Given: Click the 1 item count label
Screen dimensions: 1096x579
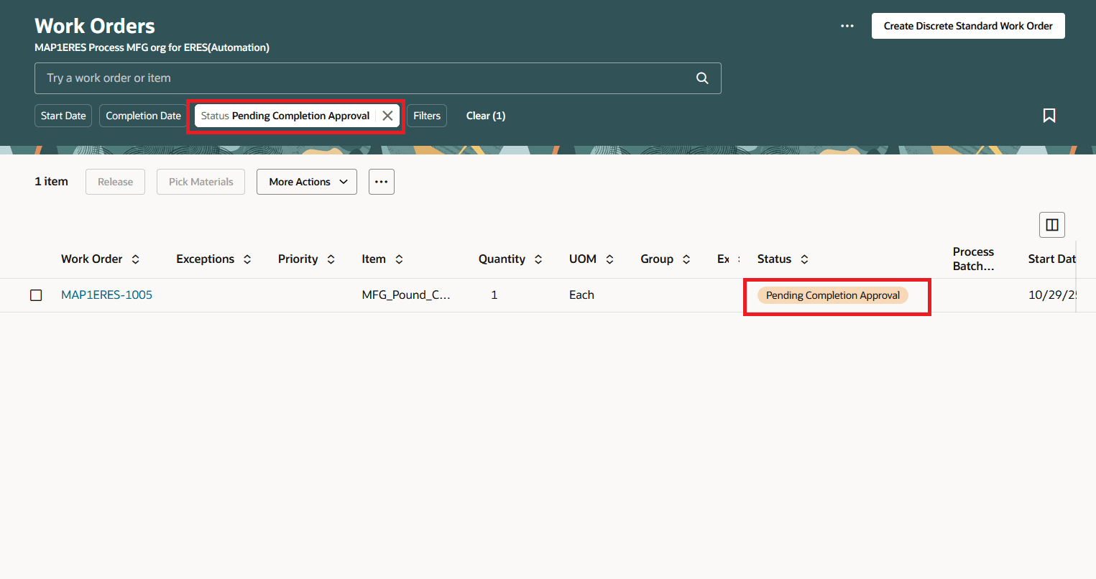Looking at the screenshot, I should tap(52, 182).
